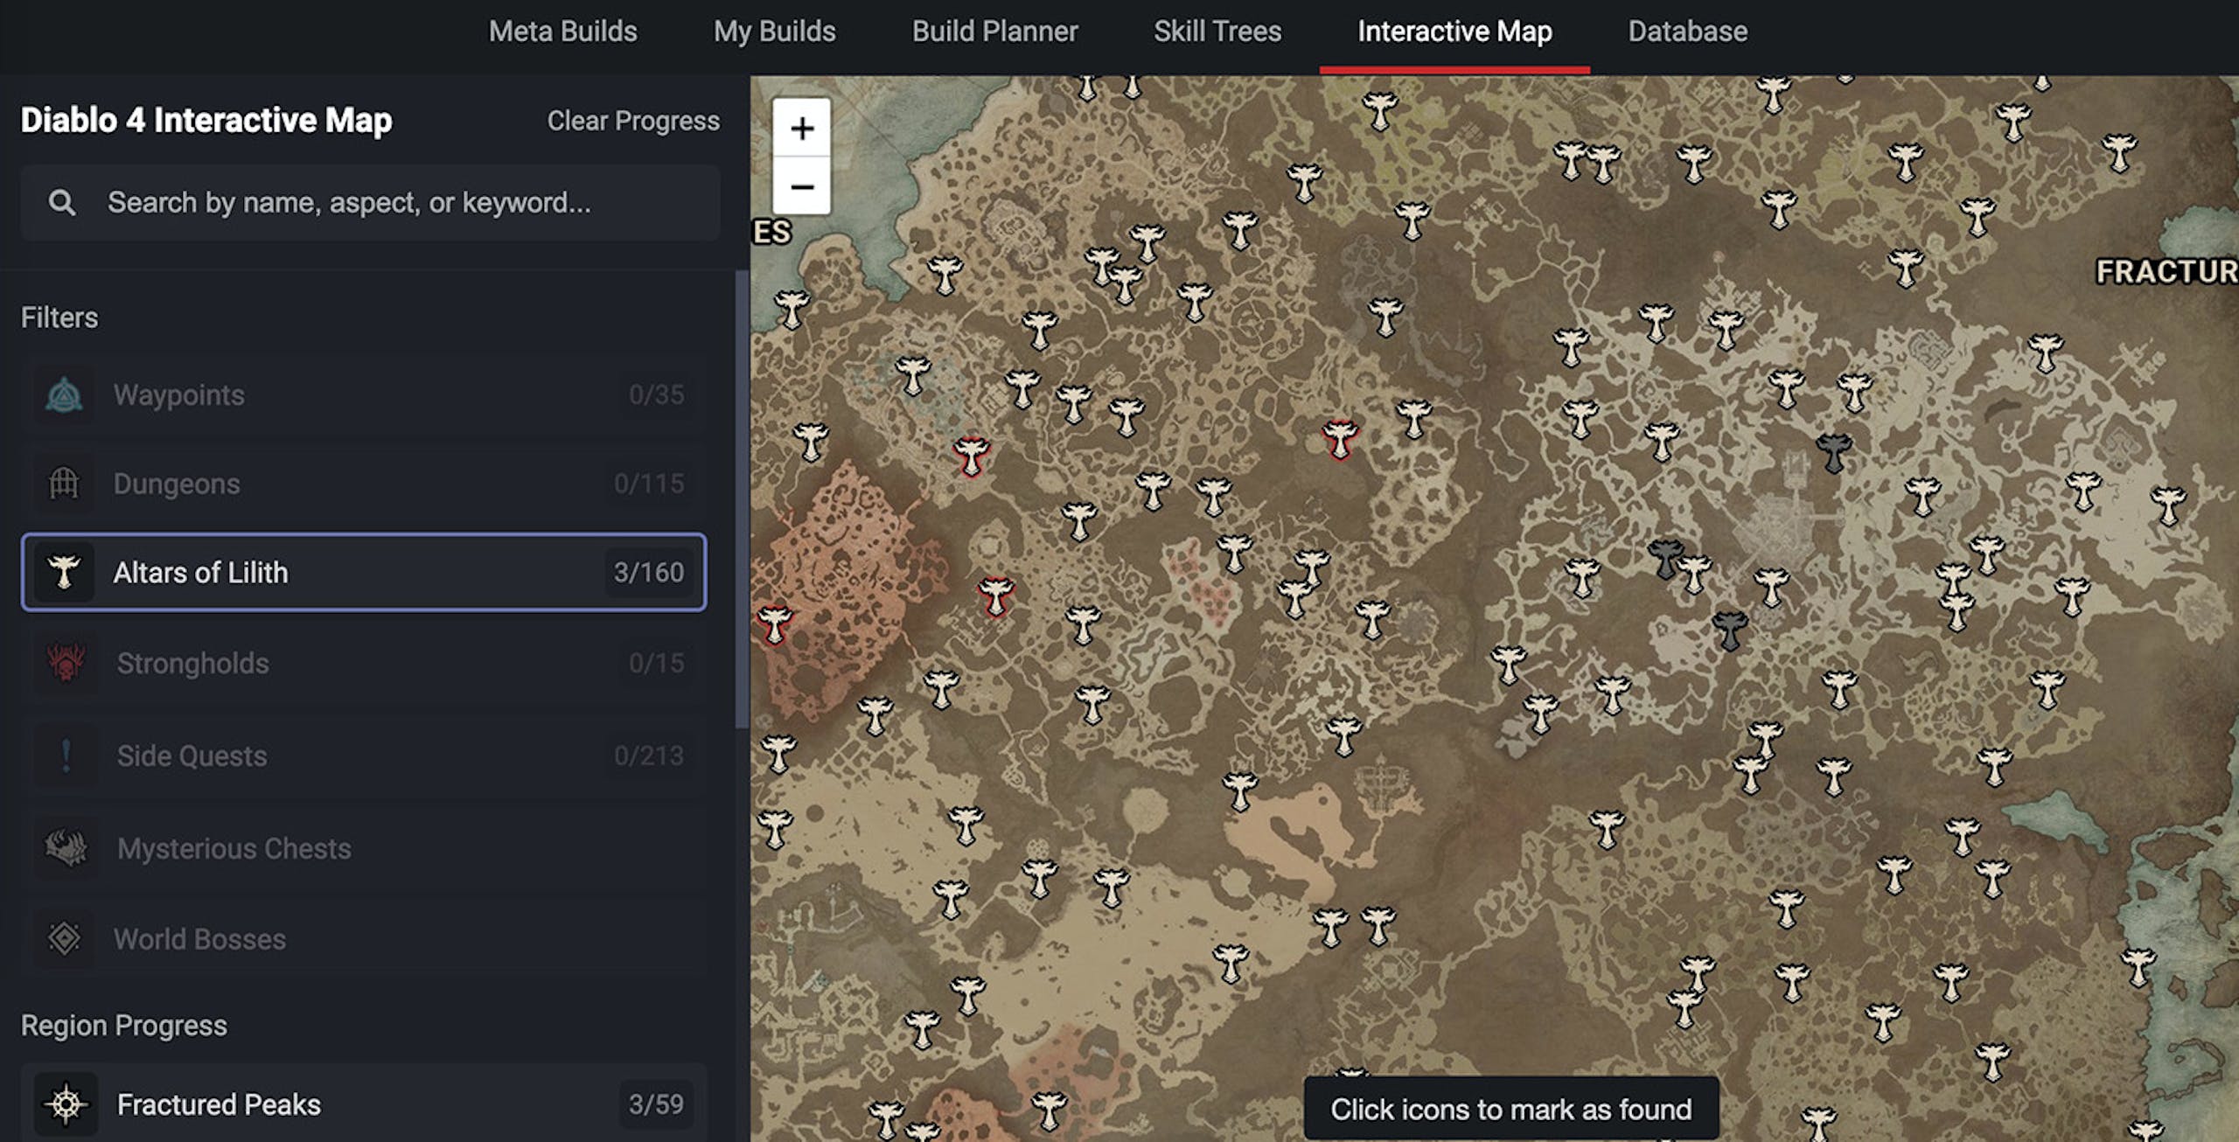Click the Mysterious Chests icon

click(x=66, y=848)
